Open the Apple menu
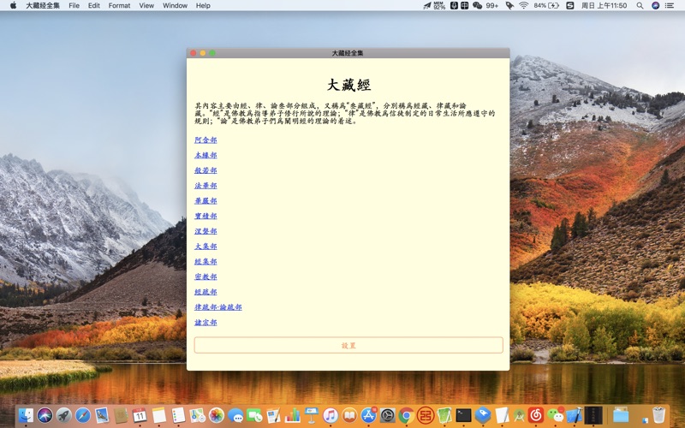Viewport: 685px width, 428px height. [13, 6]
